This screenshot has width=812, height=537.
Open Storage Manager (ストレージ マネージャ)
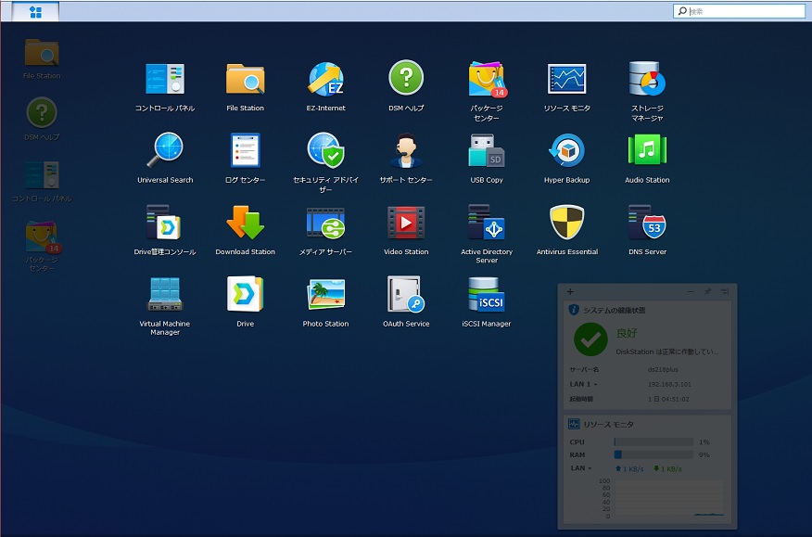click(647, 79)
